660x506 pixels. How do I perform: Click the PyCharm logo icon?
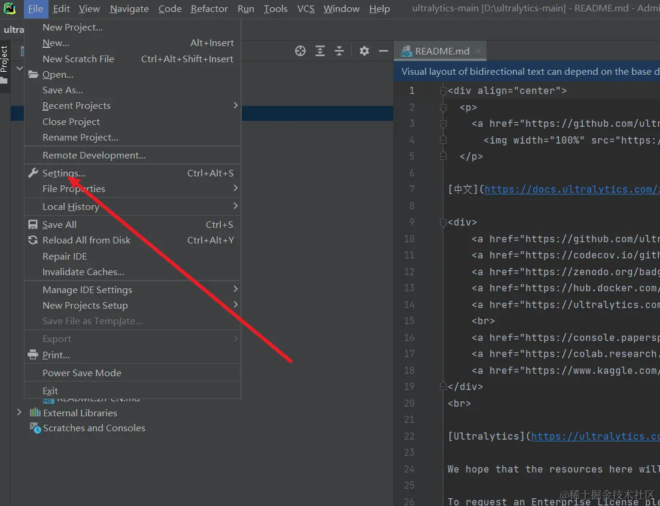tap(10, 8)
